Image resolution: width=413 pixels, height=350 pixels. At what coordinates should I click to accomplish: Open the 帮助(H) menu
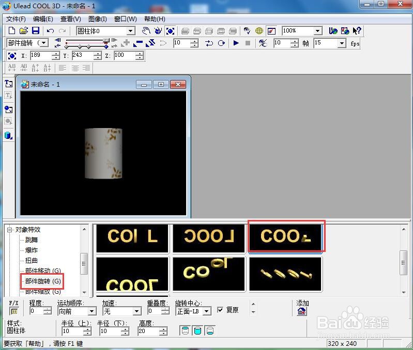pos(155,19)
